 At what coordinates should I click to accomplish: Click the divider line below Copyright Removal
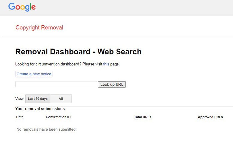pos(116,37)
